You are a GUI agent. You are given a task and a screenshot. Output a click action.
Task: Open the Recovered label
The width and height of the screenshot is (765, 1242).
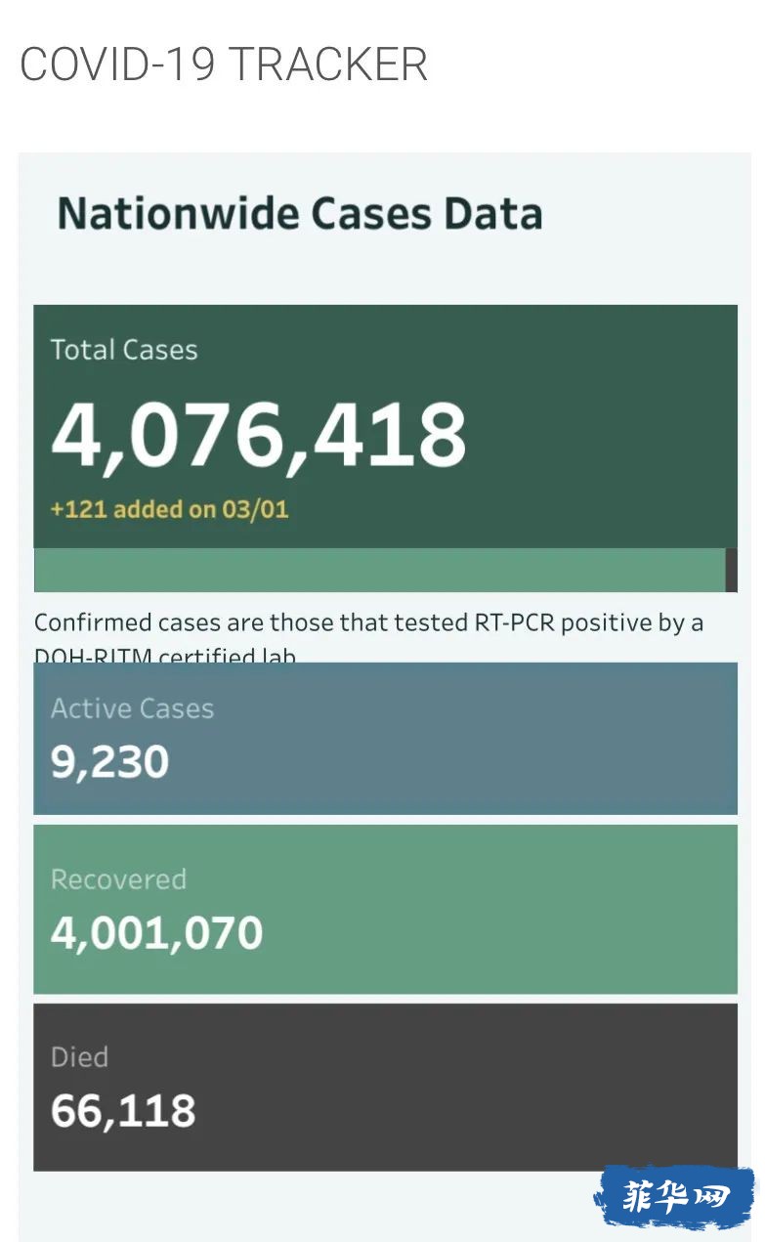click(x=118, y=879)
